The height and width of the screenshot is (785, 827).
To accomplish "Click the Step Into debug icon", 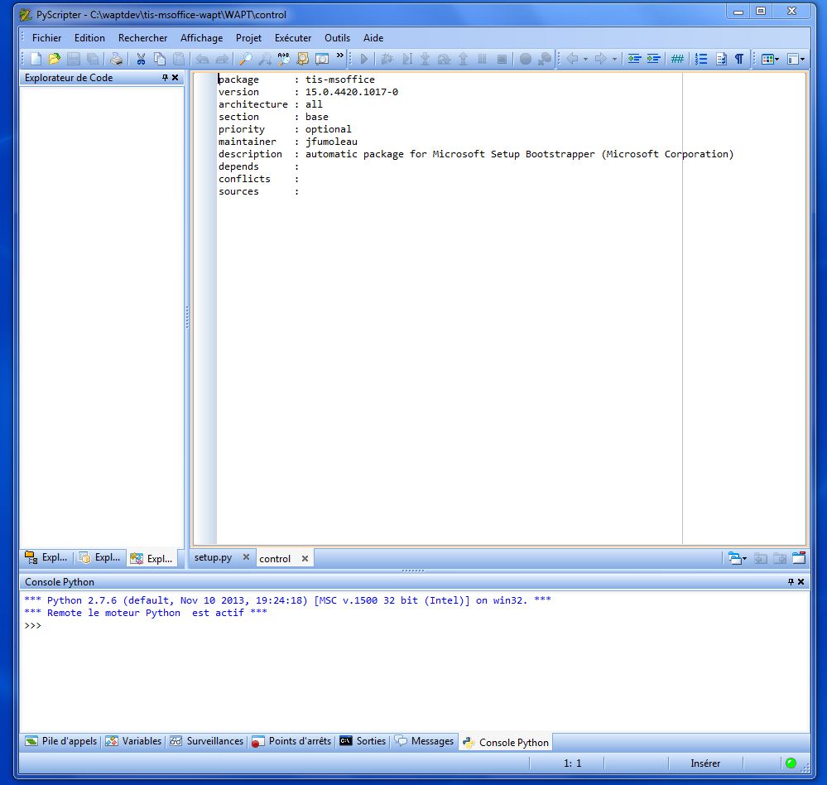I will [426, 59].
